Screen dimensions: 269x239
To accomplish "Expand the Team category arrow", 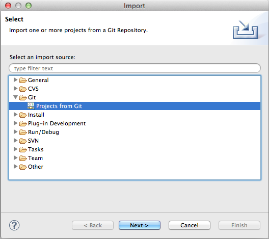I will click(16, 158).
